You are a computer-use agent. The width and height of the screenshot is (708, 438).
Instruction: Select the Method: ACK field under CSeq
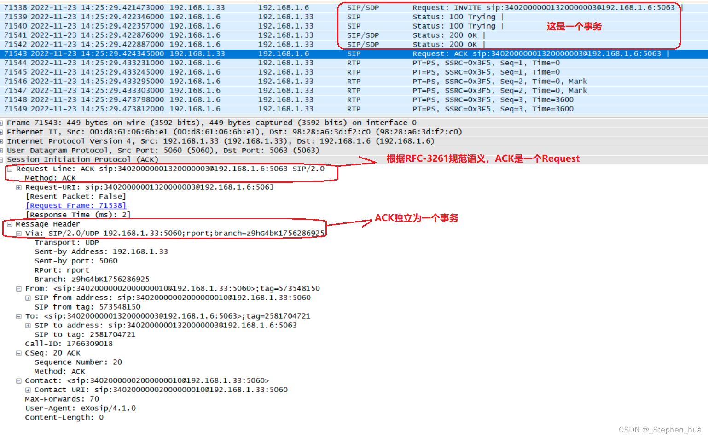point(60,372)
